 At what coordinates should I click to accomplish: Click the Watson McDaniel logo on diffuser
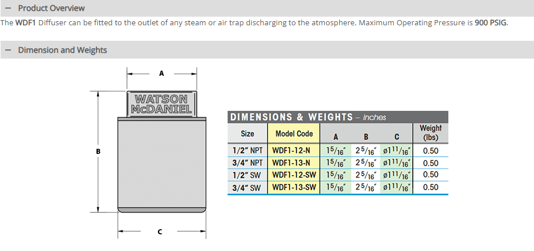click(162, 104)
